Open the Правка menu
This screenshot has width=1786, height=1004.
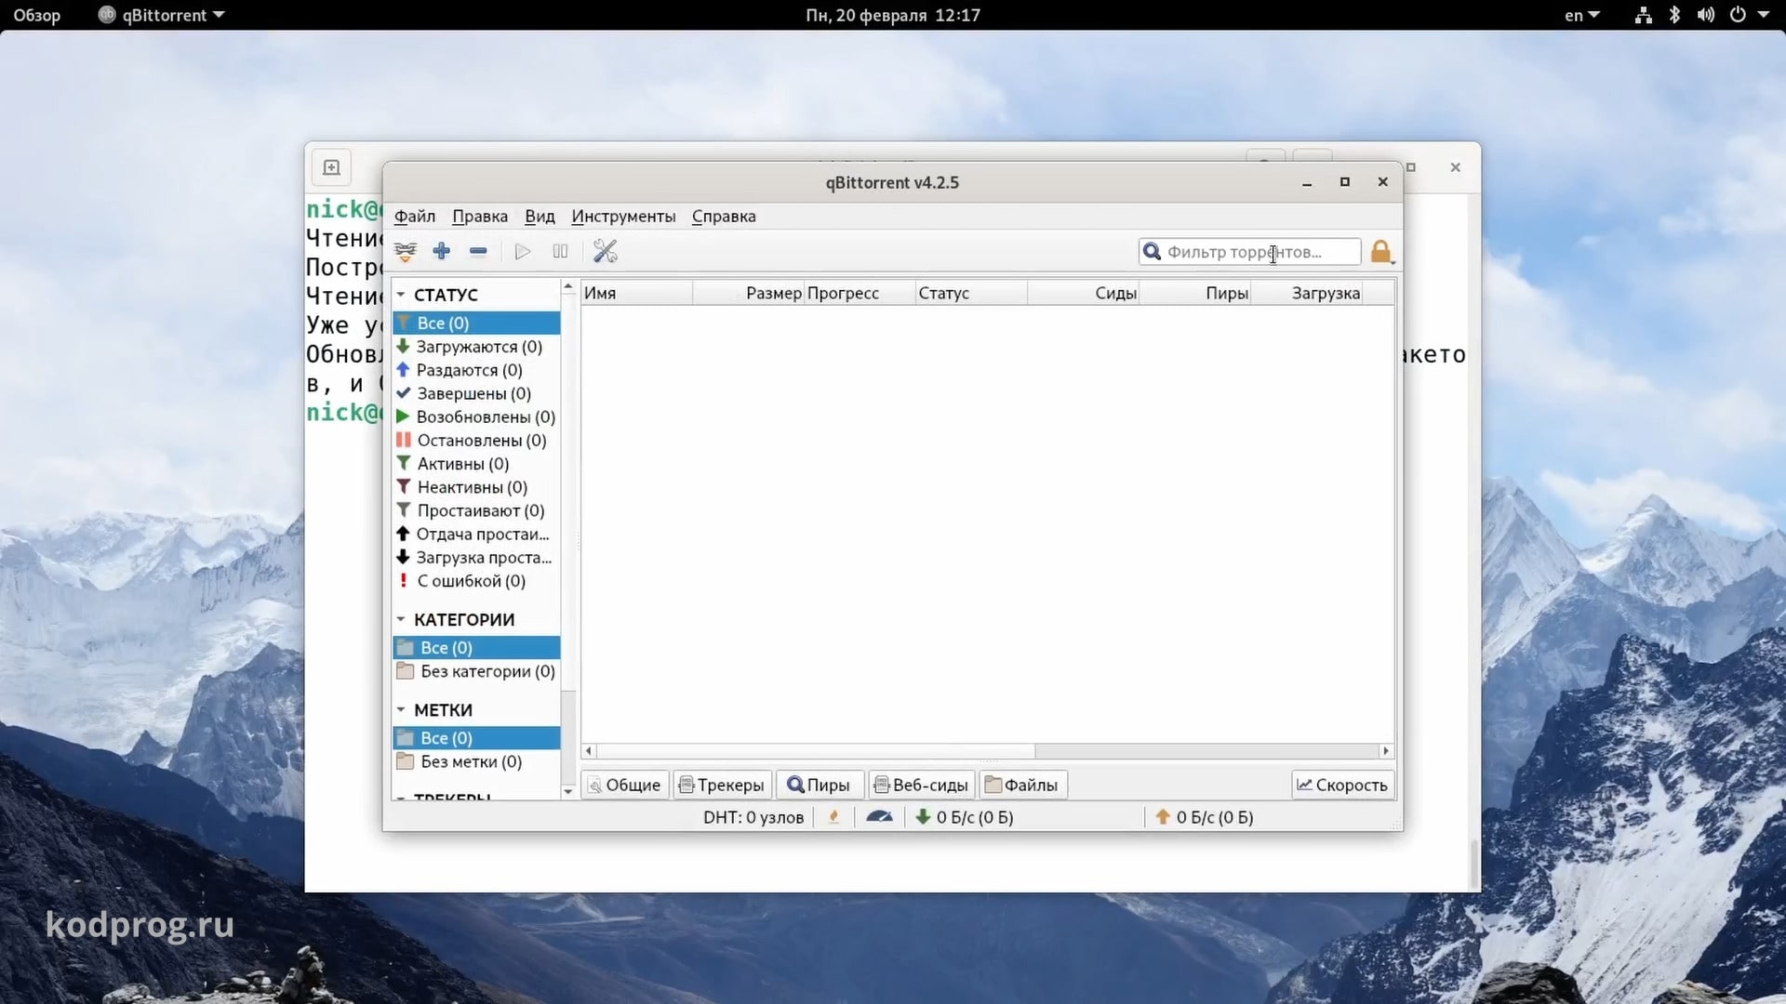pos(480,217)
